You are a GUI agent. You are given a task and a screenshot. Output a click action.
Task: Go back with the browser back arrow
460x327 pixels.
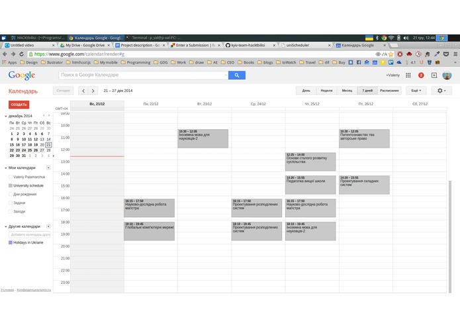(x=5, y=54)
